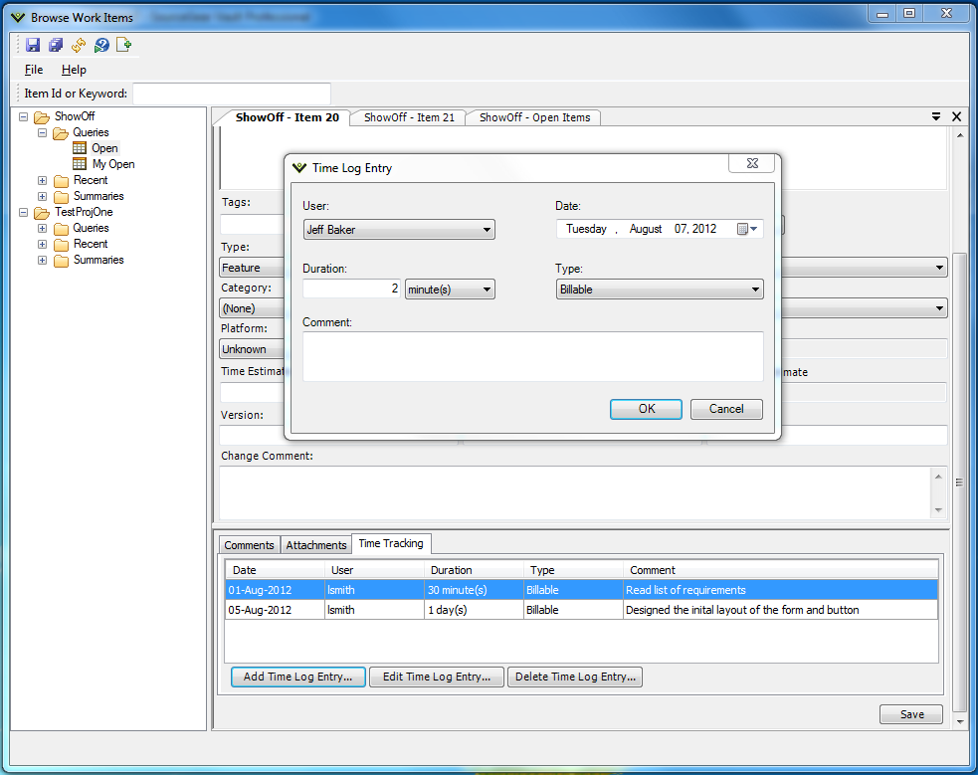Select the My Open query in tree

113,164
